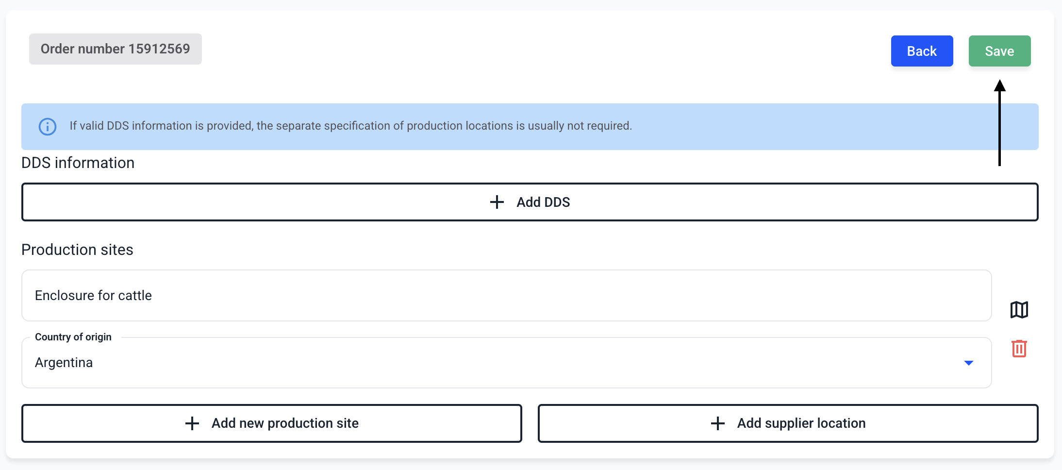Open the Argentina country selection box

(x=485, y=363)
